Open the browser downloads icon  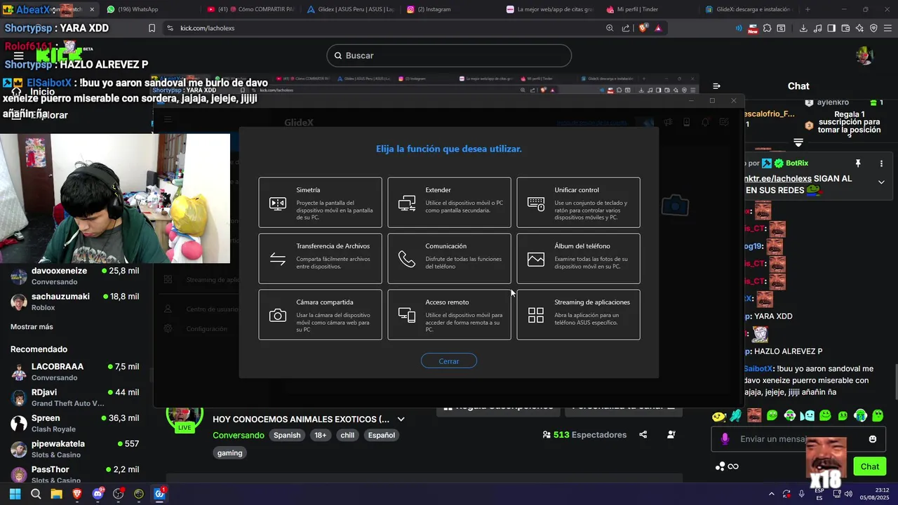[804, 28]
